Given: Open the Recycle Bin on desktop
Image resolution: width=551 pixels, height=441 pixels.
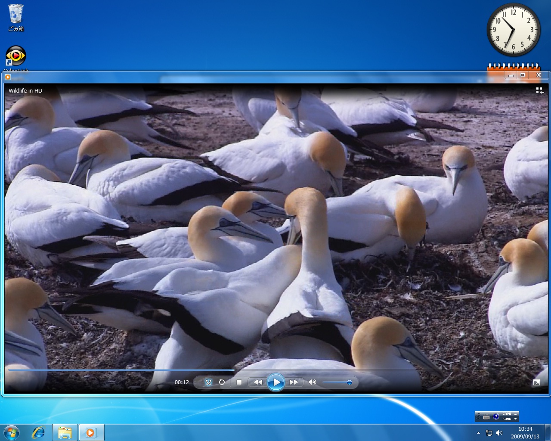Looking at the screenshot, I should coord(16,18).
